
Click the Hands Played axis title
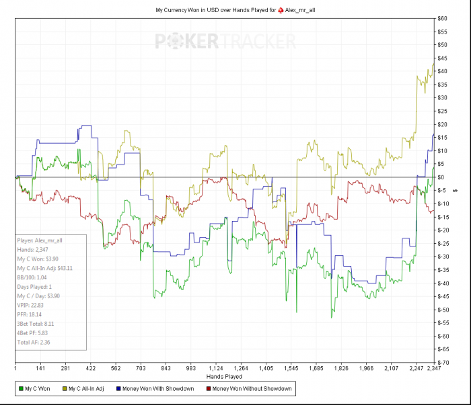[x=224, y=377]
